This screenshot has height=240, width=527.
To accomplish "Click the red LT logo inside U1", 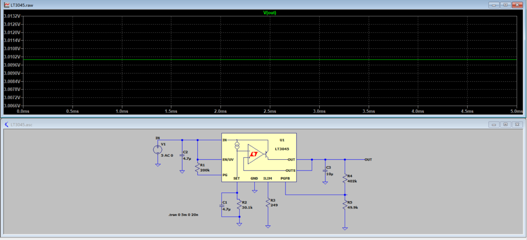I will click(254, 154).
